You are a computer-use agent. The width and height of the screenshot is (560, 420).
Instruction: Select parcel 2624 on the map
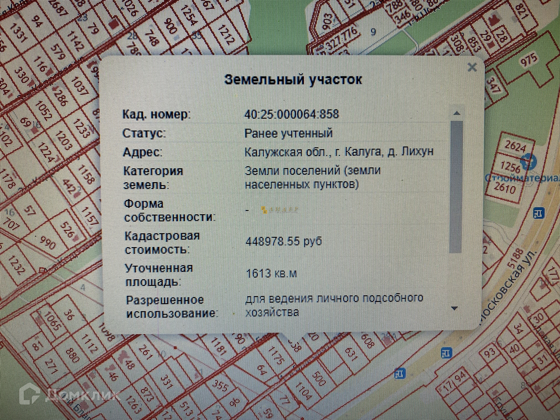[515, 146]
